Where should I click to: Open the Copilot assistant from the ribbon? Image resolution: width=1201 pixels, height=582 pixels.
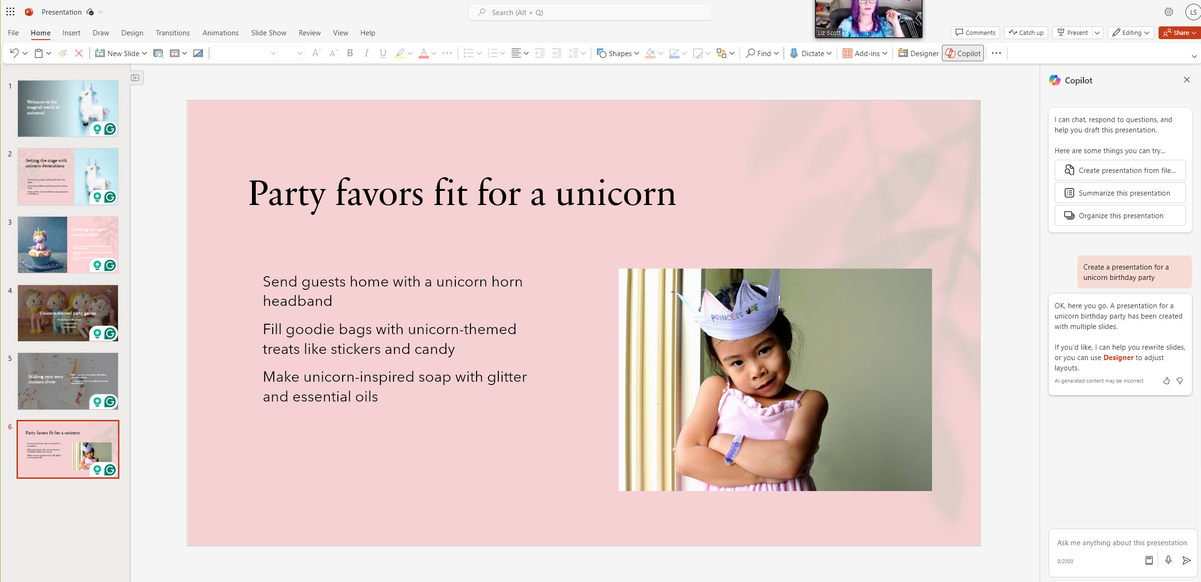963,53
